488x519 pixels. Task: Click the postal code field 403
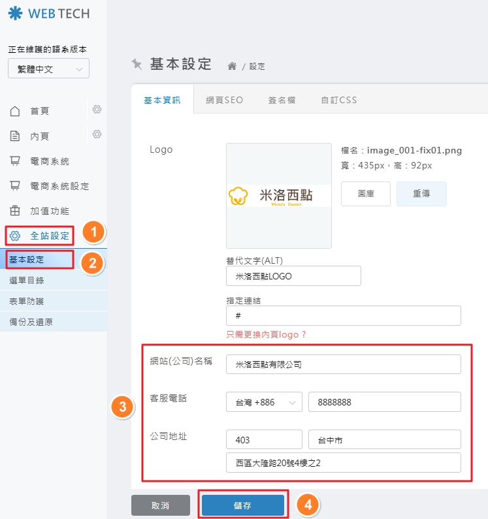point(264,439)
